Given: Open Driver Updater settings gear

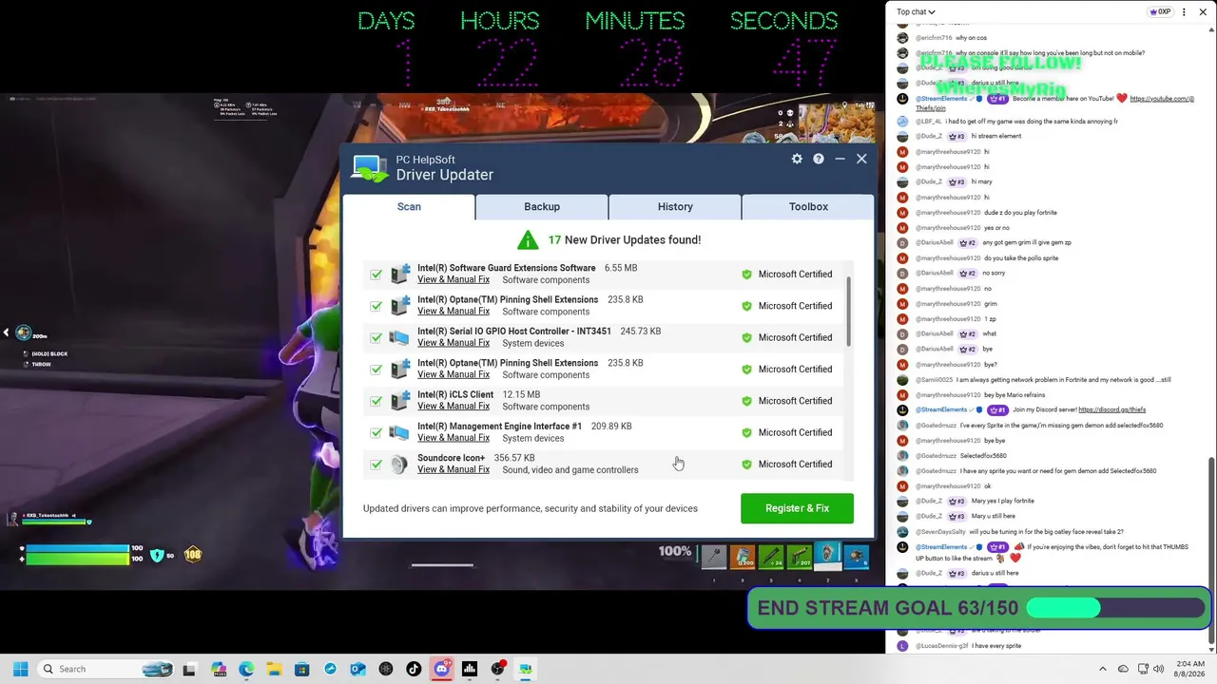Looking at the screenshot, I should [797, 159].
